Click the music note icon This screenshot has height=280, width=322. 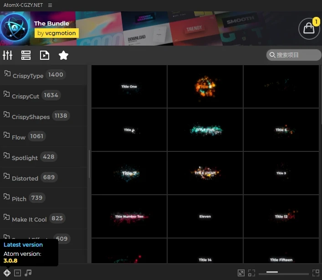(x=28, y=273)
